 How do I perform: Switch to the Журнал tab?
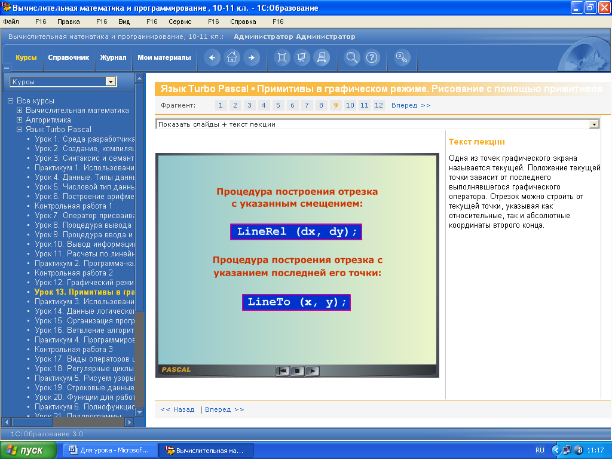pos(113,57)
